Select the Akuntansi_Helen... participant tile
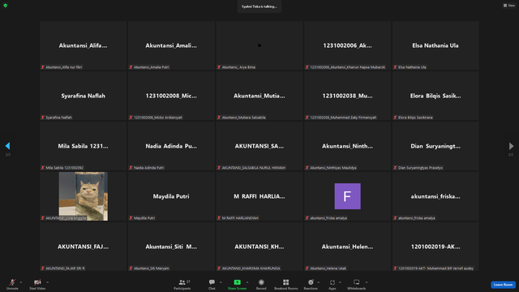The height and width of the screenshot is (292, 519). point(348,247)
